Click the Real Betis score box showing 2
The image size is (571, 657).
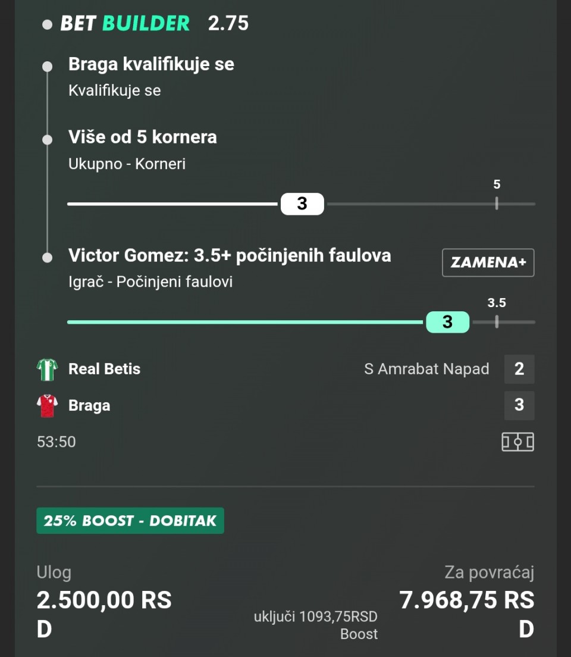click(x=519, y=369)
